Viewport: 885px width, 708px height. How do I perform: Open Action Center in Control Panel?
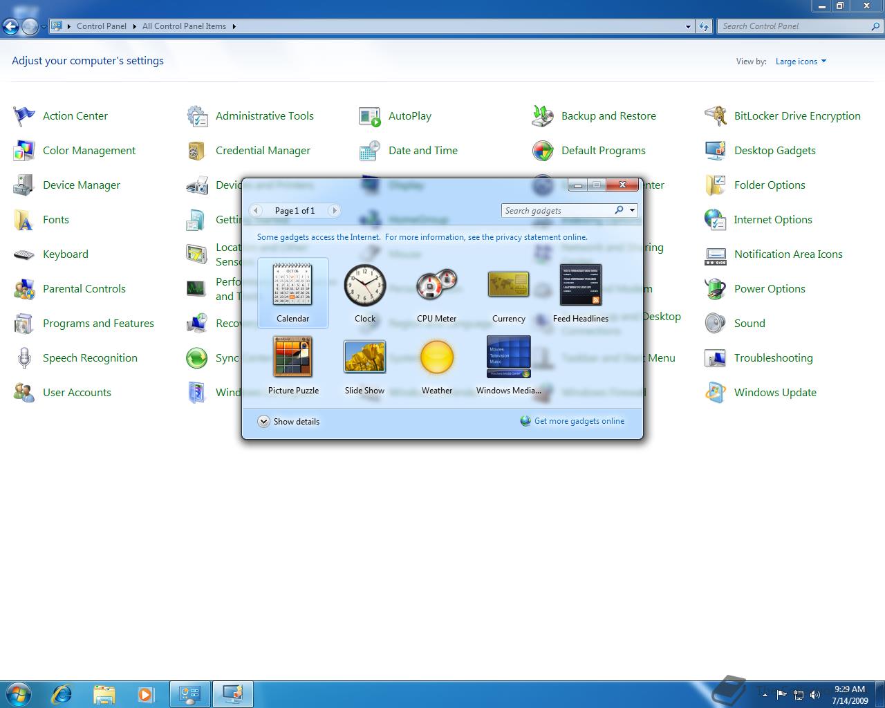pos(61,116)
